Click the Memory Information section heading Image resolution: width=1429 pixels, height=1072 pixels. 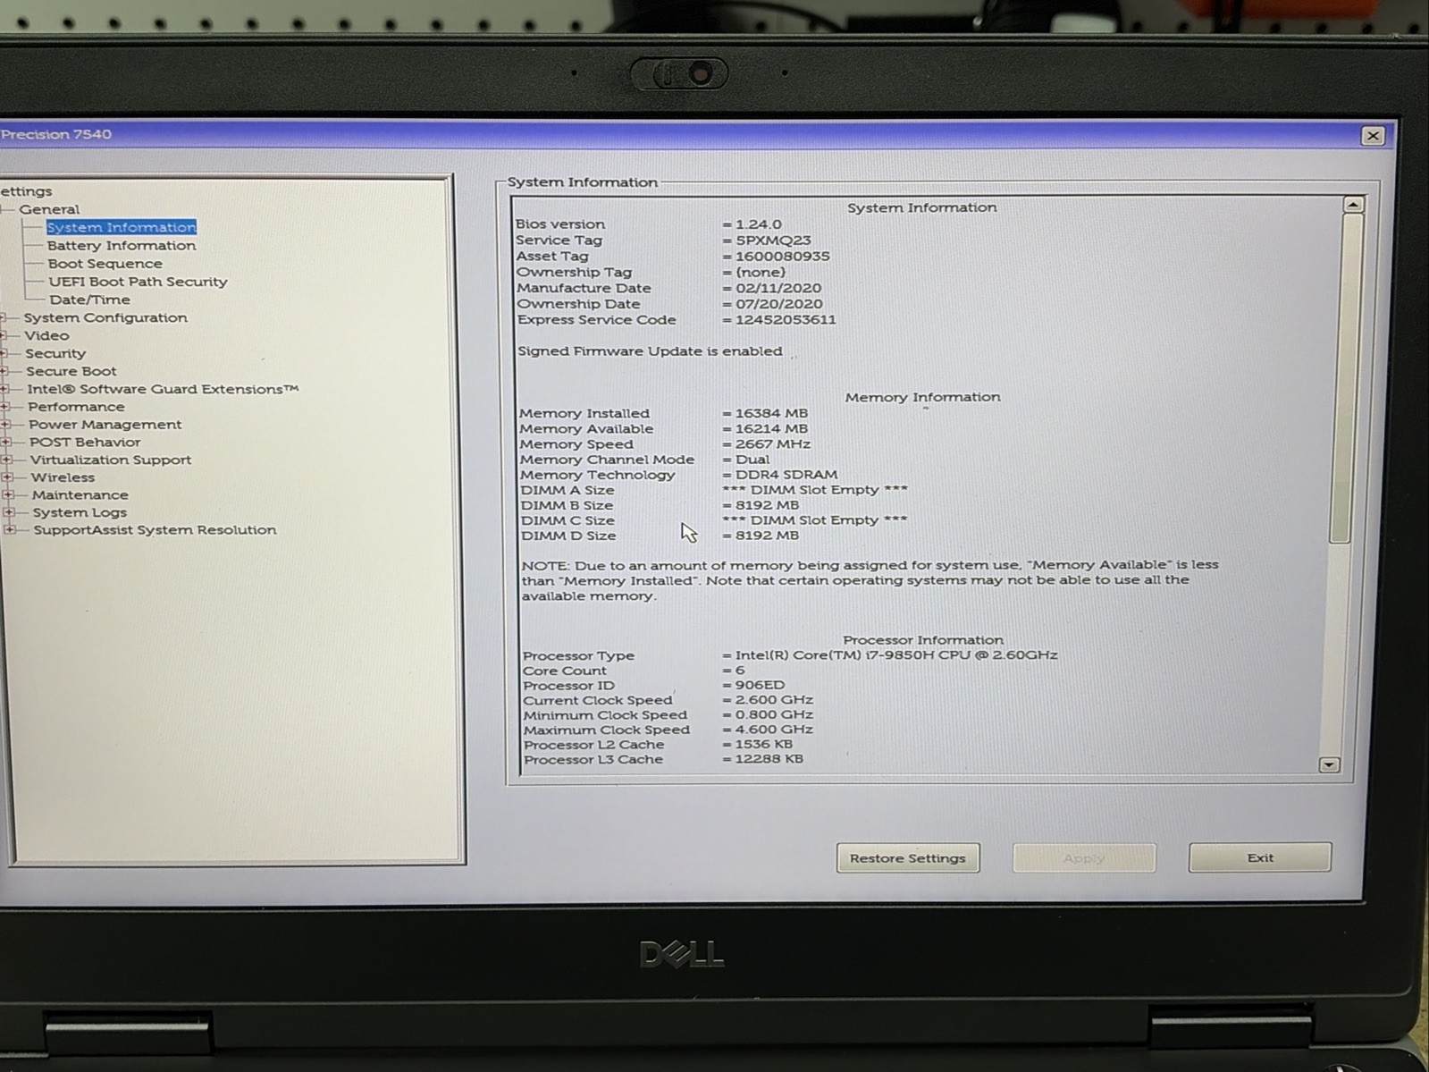(x=923, y=397)
